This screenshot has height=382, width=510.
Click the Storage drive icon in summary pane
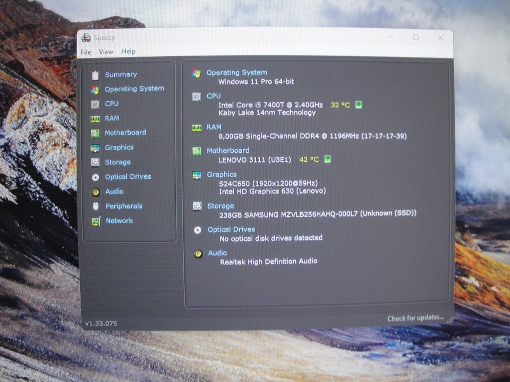pyautogui.click(x=197, y=206)
